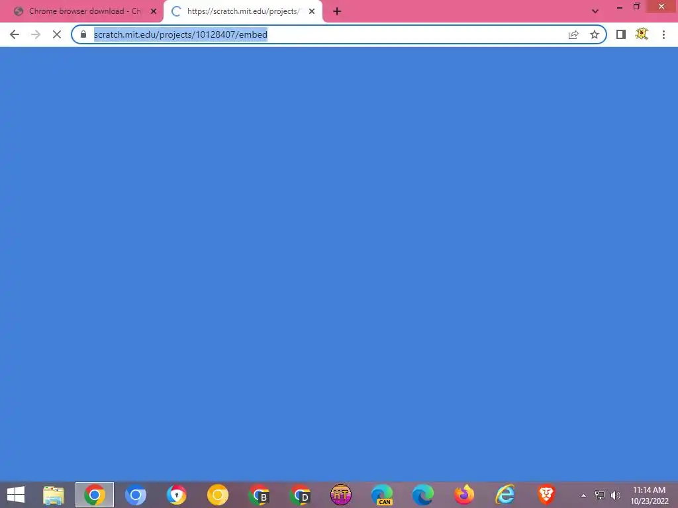Open Chrome Dev taskbar icon
The width and height of the screenshot is (678, 508).
pos(300,495)
